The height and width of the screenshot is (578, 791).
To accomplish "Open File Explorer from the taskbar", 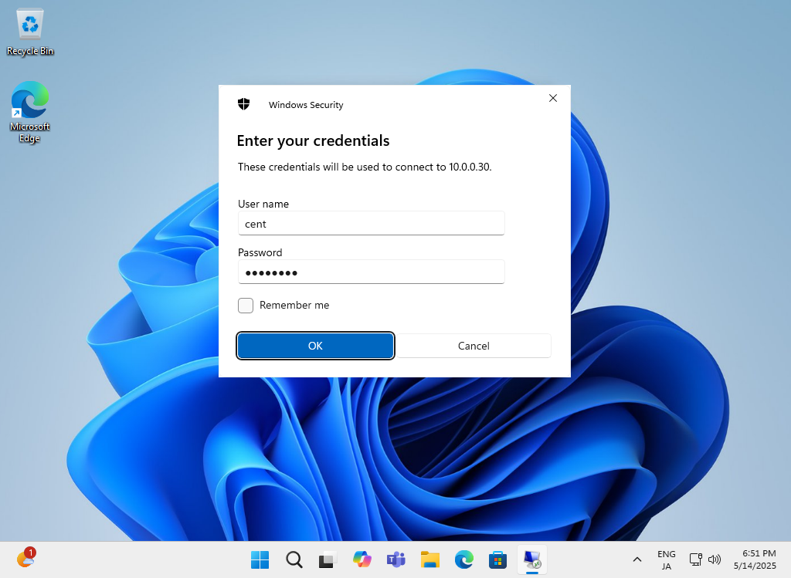I will [429, 559].
